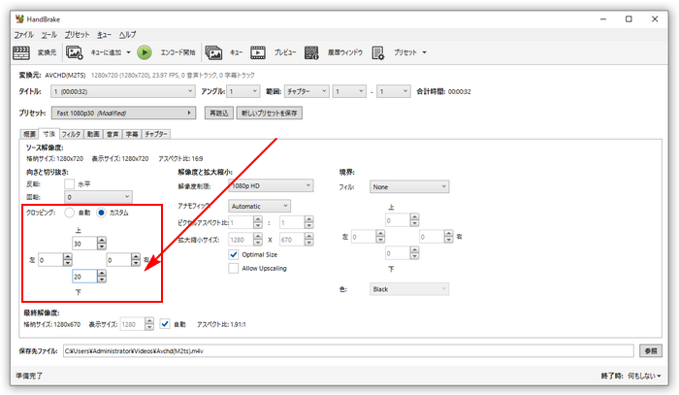
Task: Open the ヘルプ menu
Action: (x=127, y=35)
